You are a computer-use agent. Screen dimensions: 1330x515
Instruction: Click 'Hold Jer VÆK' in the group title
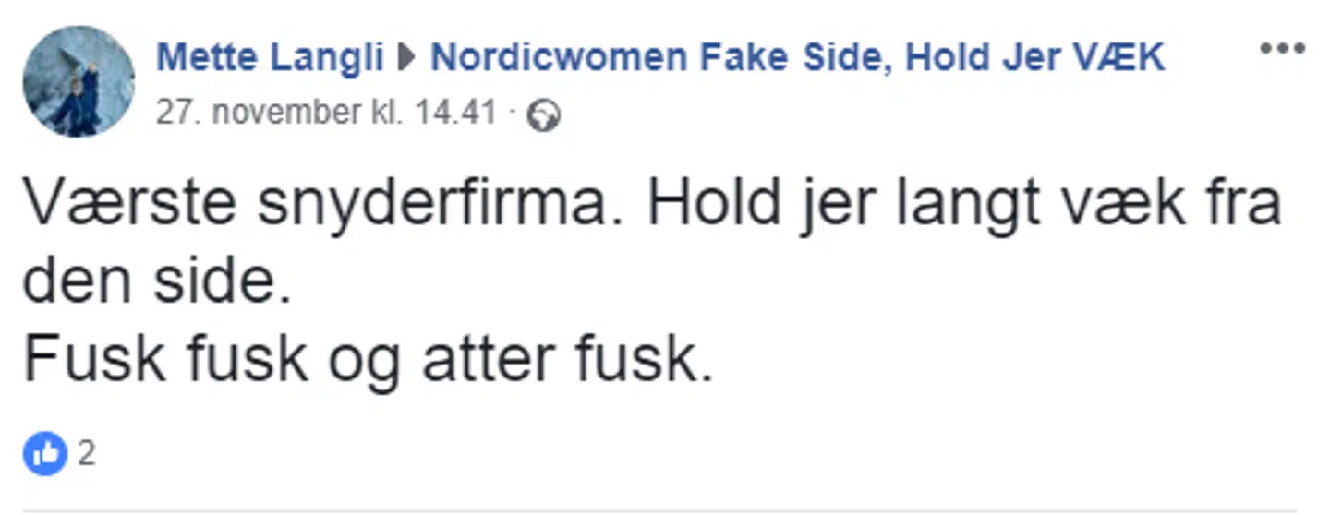coord(1034,58)
